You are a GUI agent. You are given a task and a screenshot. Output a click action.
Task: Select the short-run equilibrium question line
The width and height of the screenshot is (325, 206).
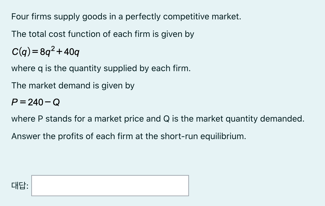click(128, 136)
